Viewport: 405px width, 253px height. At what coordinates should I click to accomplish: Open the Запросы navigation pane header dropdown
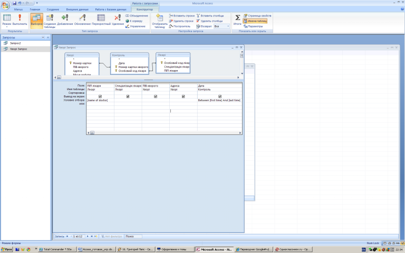click(x=43, y=37)
